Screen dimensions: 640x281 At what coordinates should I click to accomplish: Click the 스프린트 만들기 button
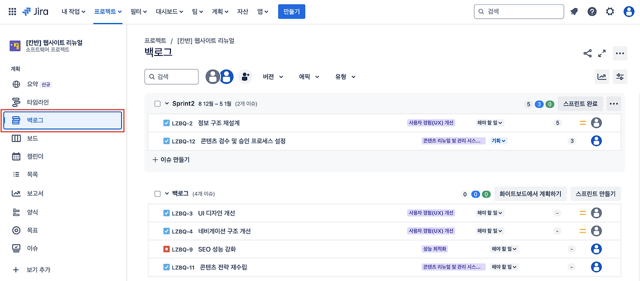tap(595, 194)
